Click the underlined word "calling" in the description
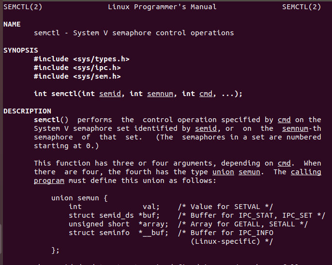This screenshot has height=265, width=332. tap(306, 172)
